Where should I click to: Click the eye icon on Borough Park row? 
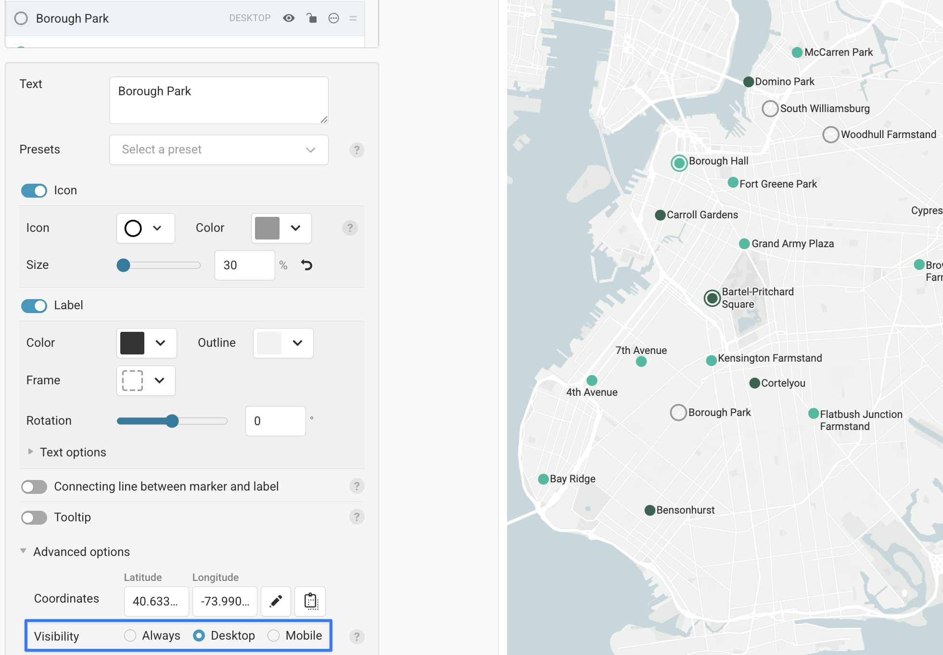click(x=289, y=18)
